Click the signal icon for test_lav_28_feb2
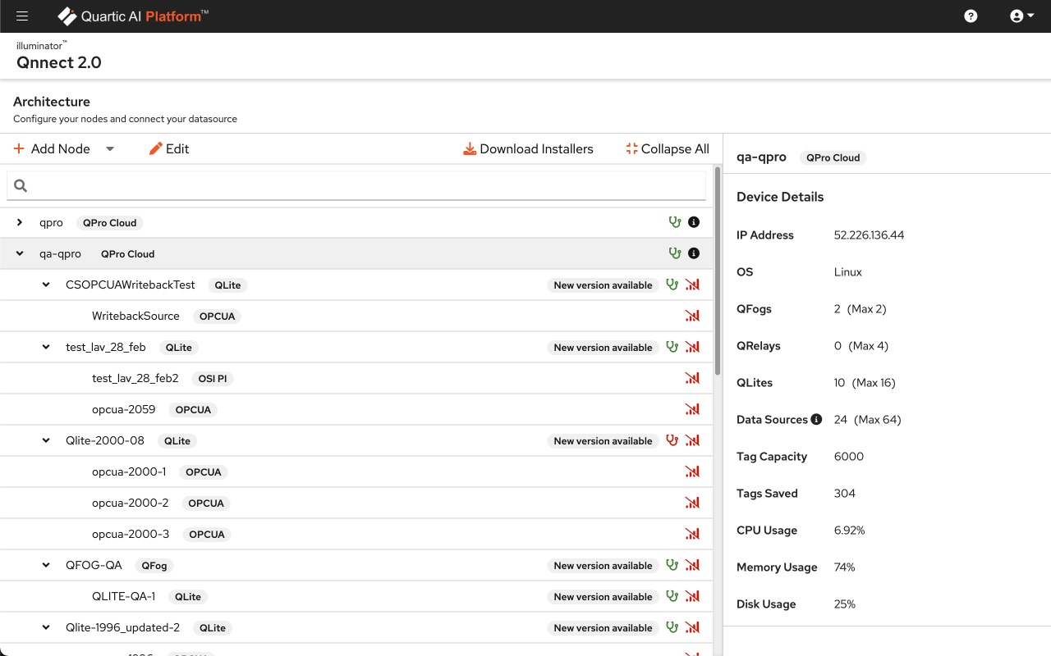The image size is (1051, 656). coord(692,378)
